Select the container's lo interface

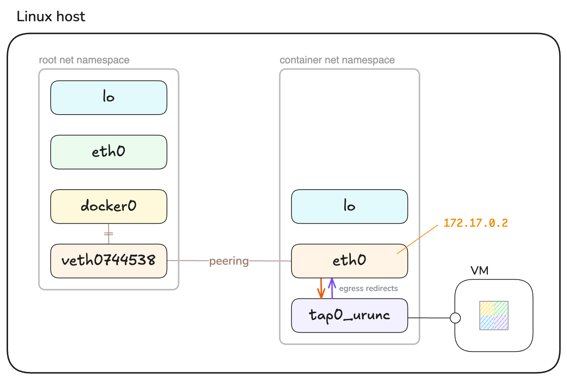pos(349,206)
